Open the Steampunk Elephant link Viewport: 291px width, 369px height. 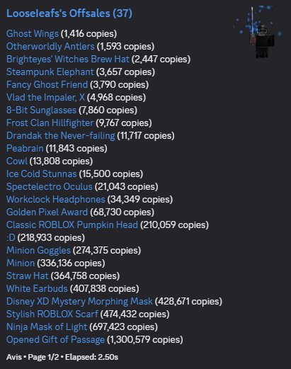50,72
